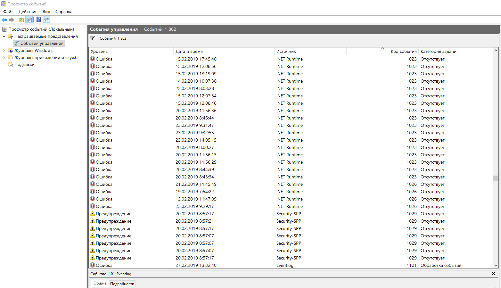The height and width of the screenshot is (288, 501).
Task: Select Просмотр событий (Локальный) root node
Action: tap(41, 29)
